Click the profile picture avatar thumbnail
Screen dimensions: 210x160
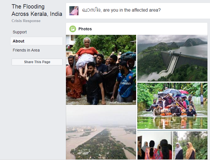point(74,11)
